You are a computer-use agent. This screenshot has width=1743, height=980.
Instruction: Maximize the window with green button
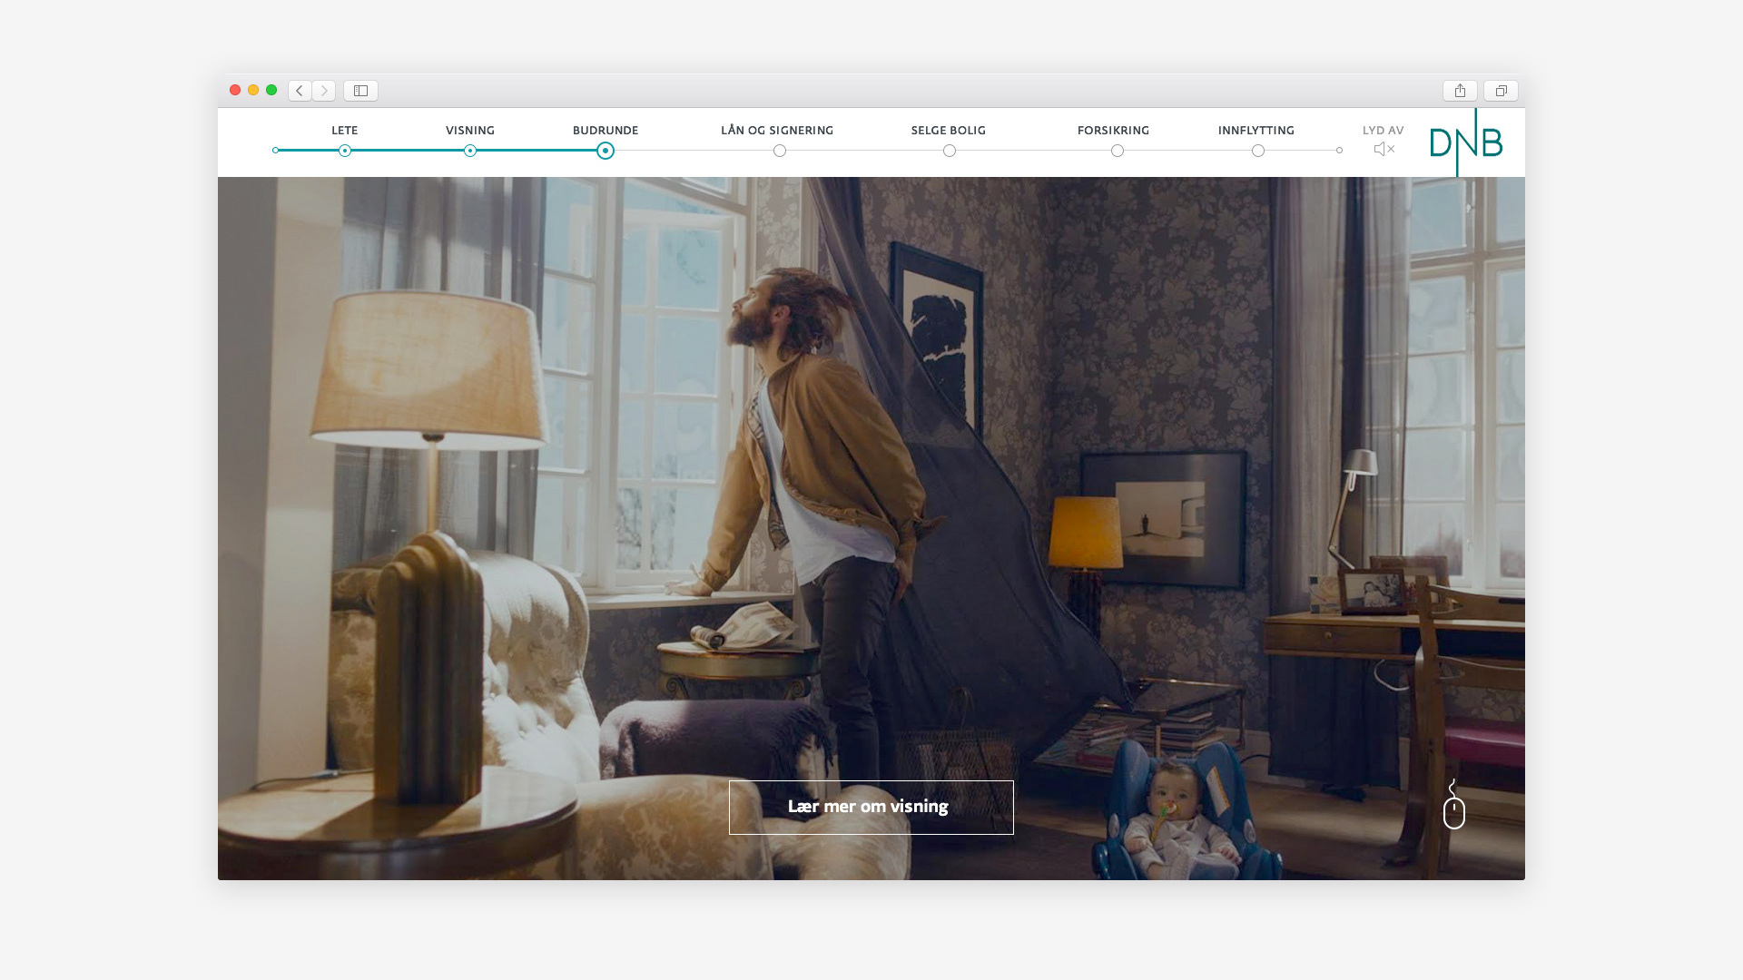[x=271, y=90]
